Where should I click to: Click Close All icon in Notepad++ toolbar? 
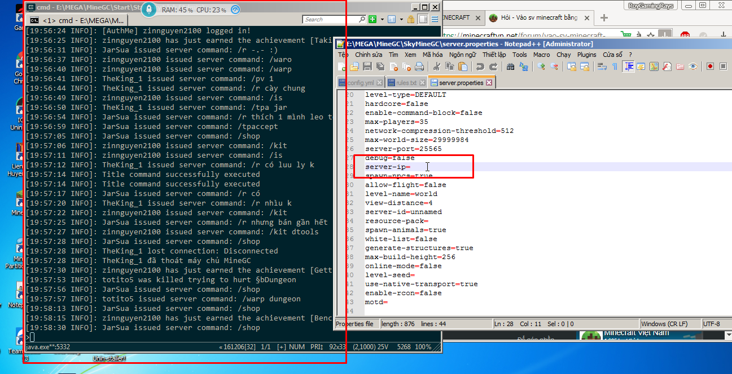point(407,66)
